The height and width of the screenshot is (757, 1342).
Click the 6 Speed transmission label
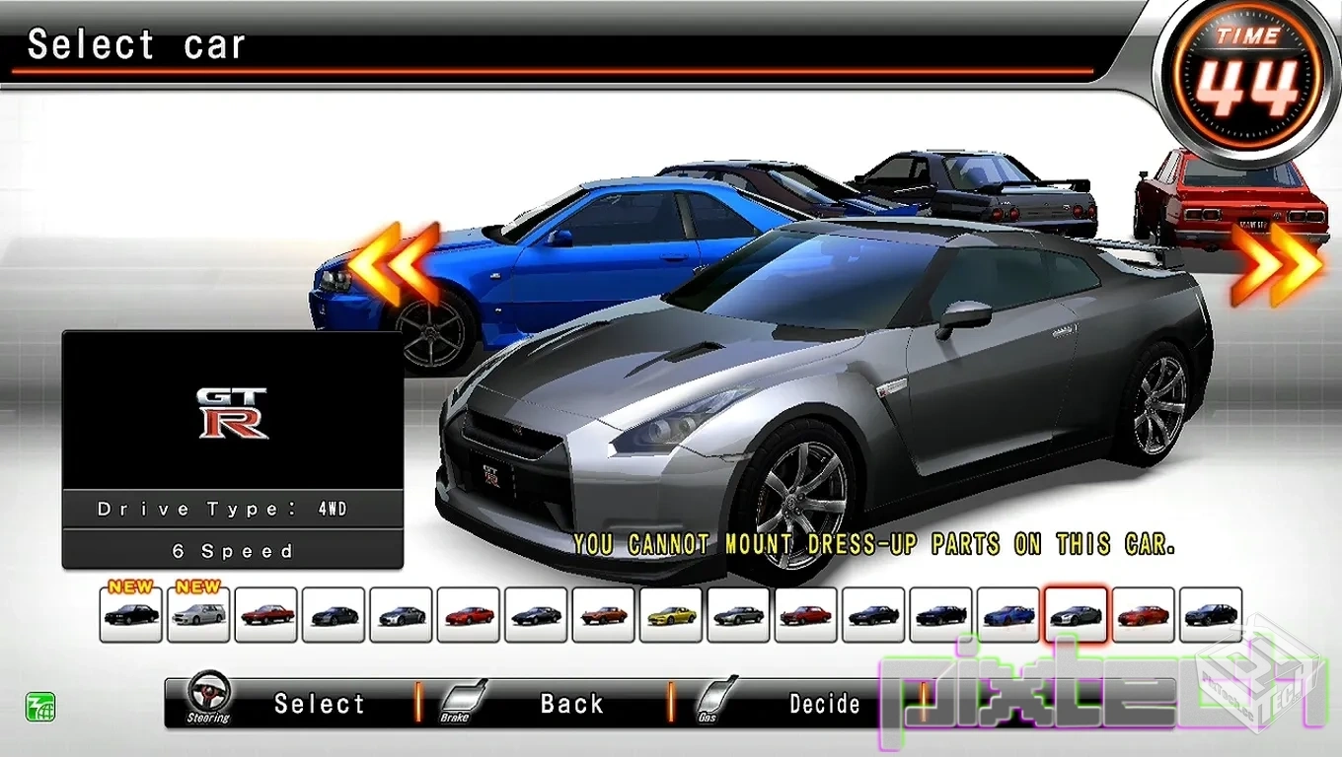(x=233, y=550)
